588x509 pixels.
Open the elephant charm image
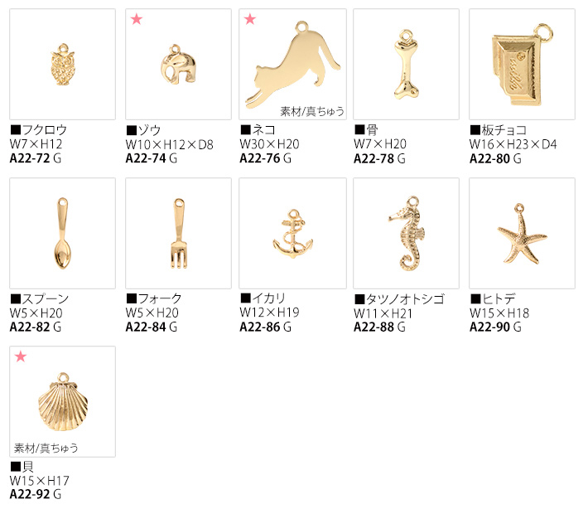[x=179, y=64]
